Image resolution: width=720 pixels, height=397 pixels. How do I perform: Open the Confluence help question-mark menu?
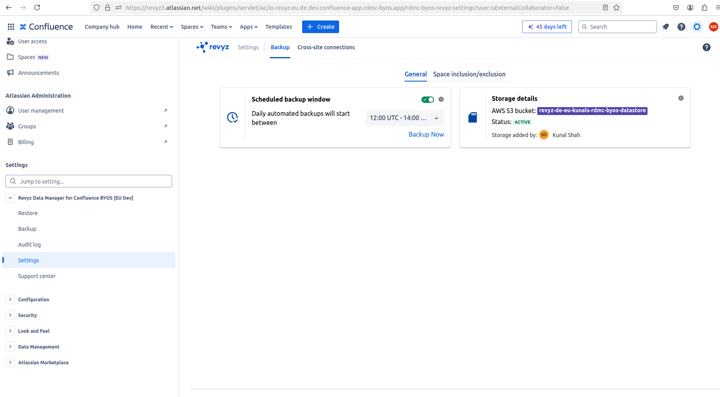pyautogui.click(x=681, y=27)
